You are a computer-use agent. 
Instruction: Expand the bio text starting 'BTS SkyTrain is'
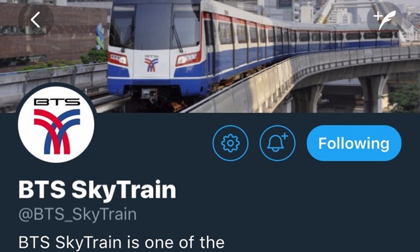click(121, 242)
